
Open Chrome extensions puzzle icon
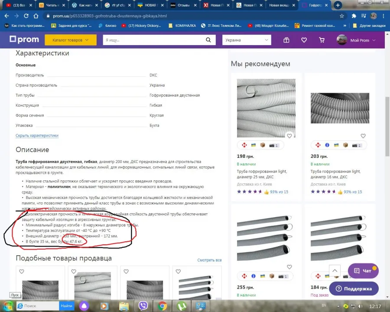point(354,16)
